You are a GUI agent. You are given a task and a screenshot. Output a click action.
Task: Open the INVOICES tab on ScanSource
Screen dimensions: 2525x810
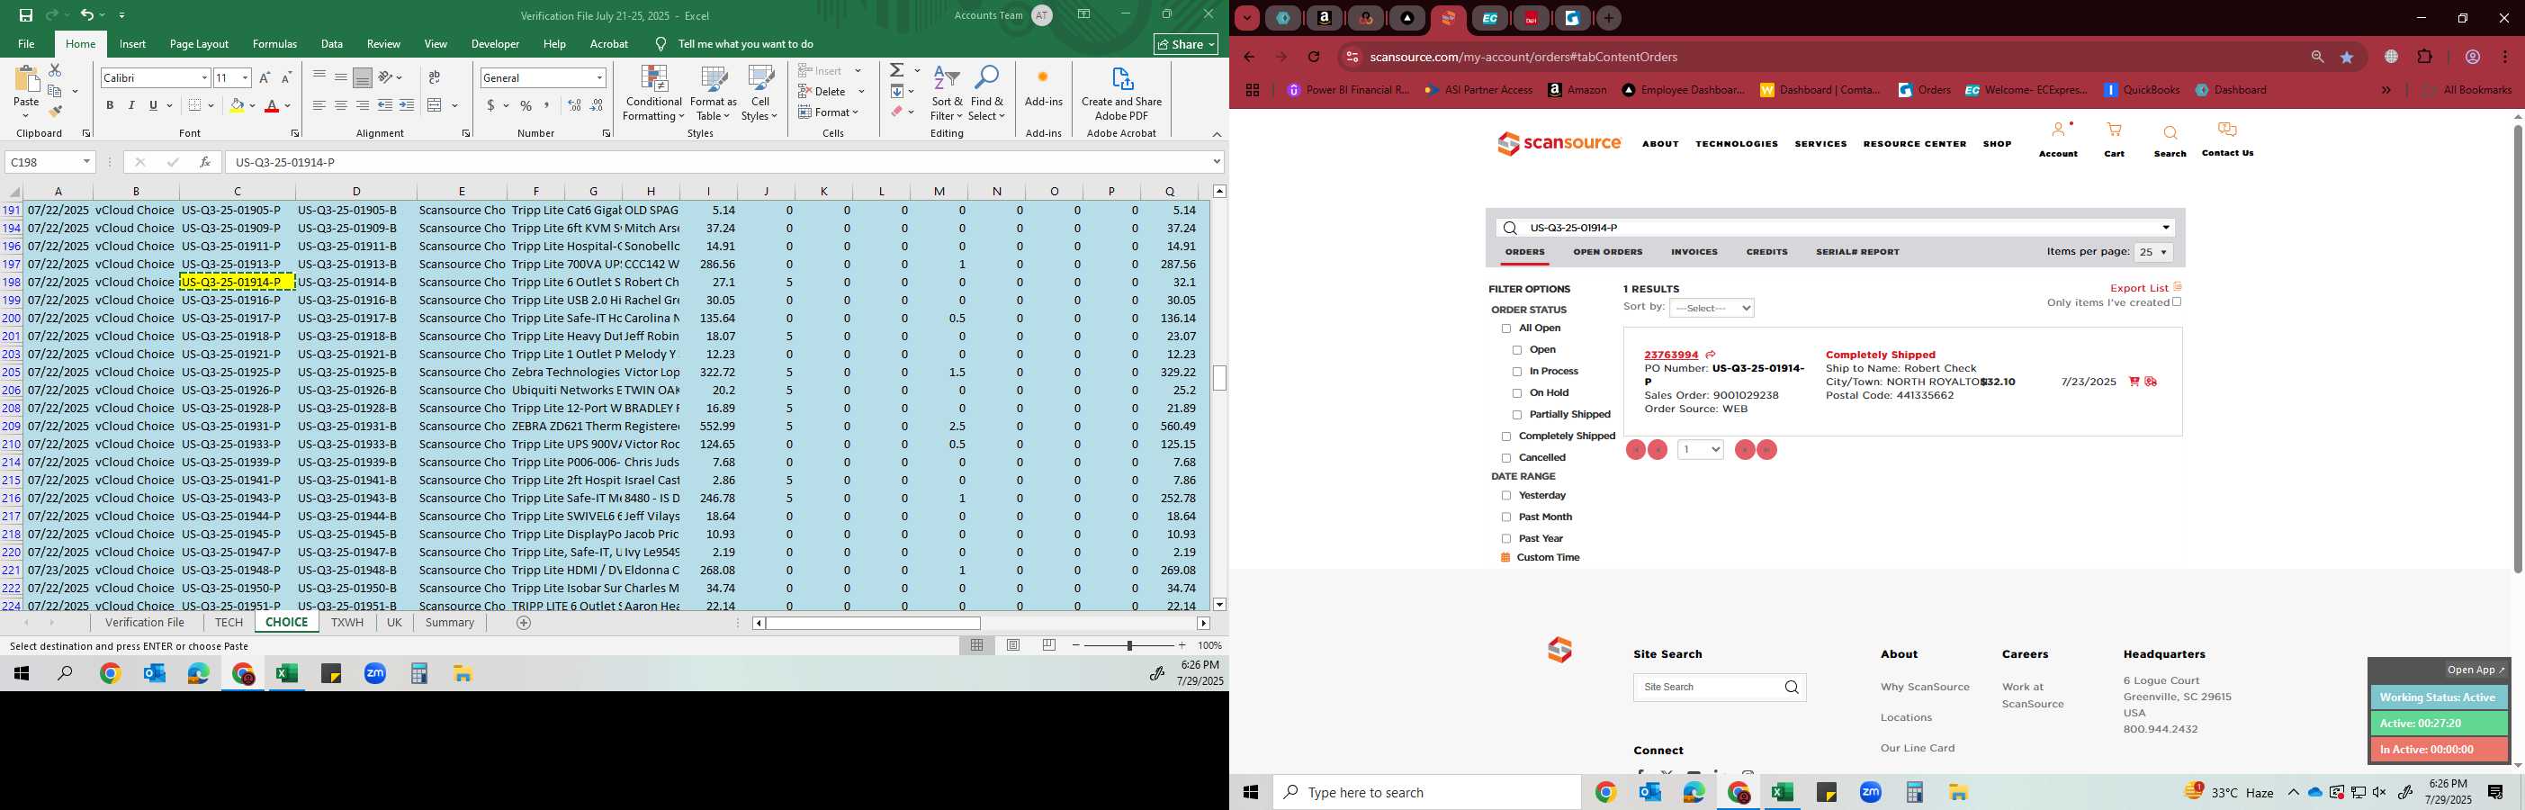click(x=1694, y=252)
